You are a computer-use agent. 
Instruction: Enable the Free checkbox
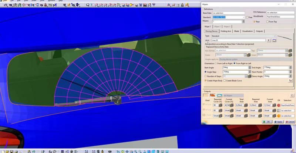[x=247, y=17]
